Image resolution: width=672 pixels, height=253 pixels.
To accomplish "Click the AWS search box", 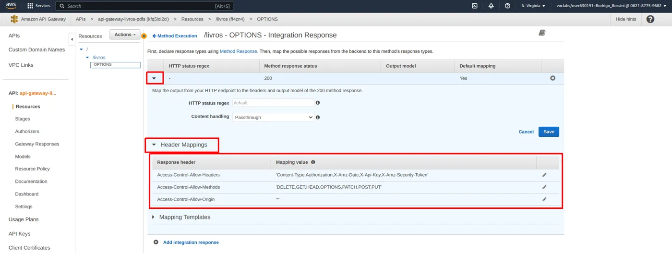I will click(x=144, y=6).
